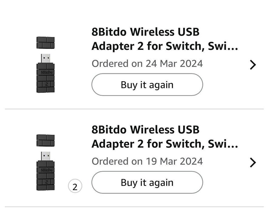Click the "Ordered on 24 Mar 2024" text
Screen dimensions: 273x214
click(147, 64)
